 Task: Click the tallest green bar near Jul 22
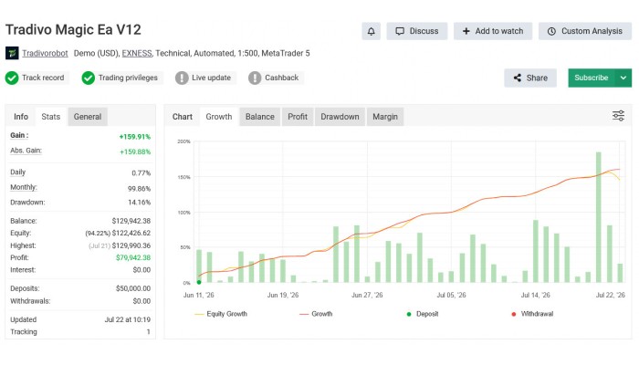(x=598, y=217)
